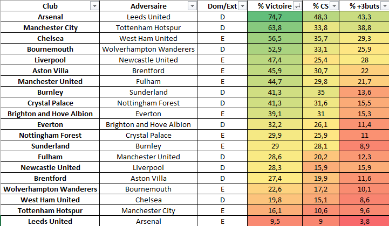This screenshot has width=389, height=226.
Task: Open the % Victoire sorted filter button
Action: 297,6
